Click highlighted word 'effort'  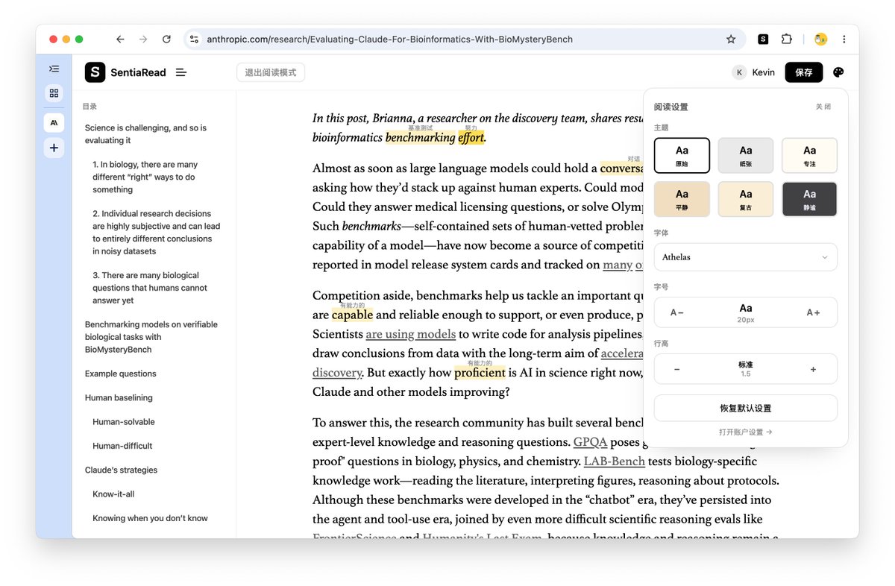tap(471, 137)
